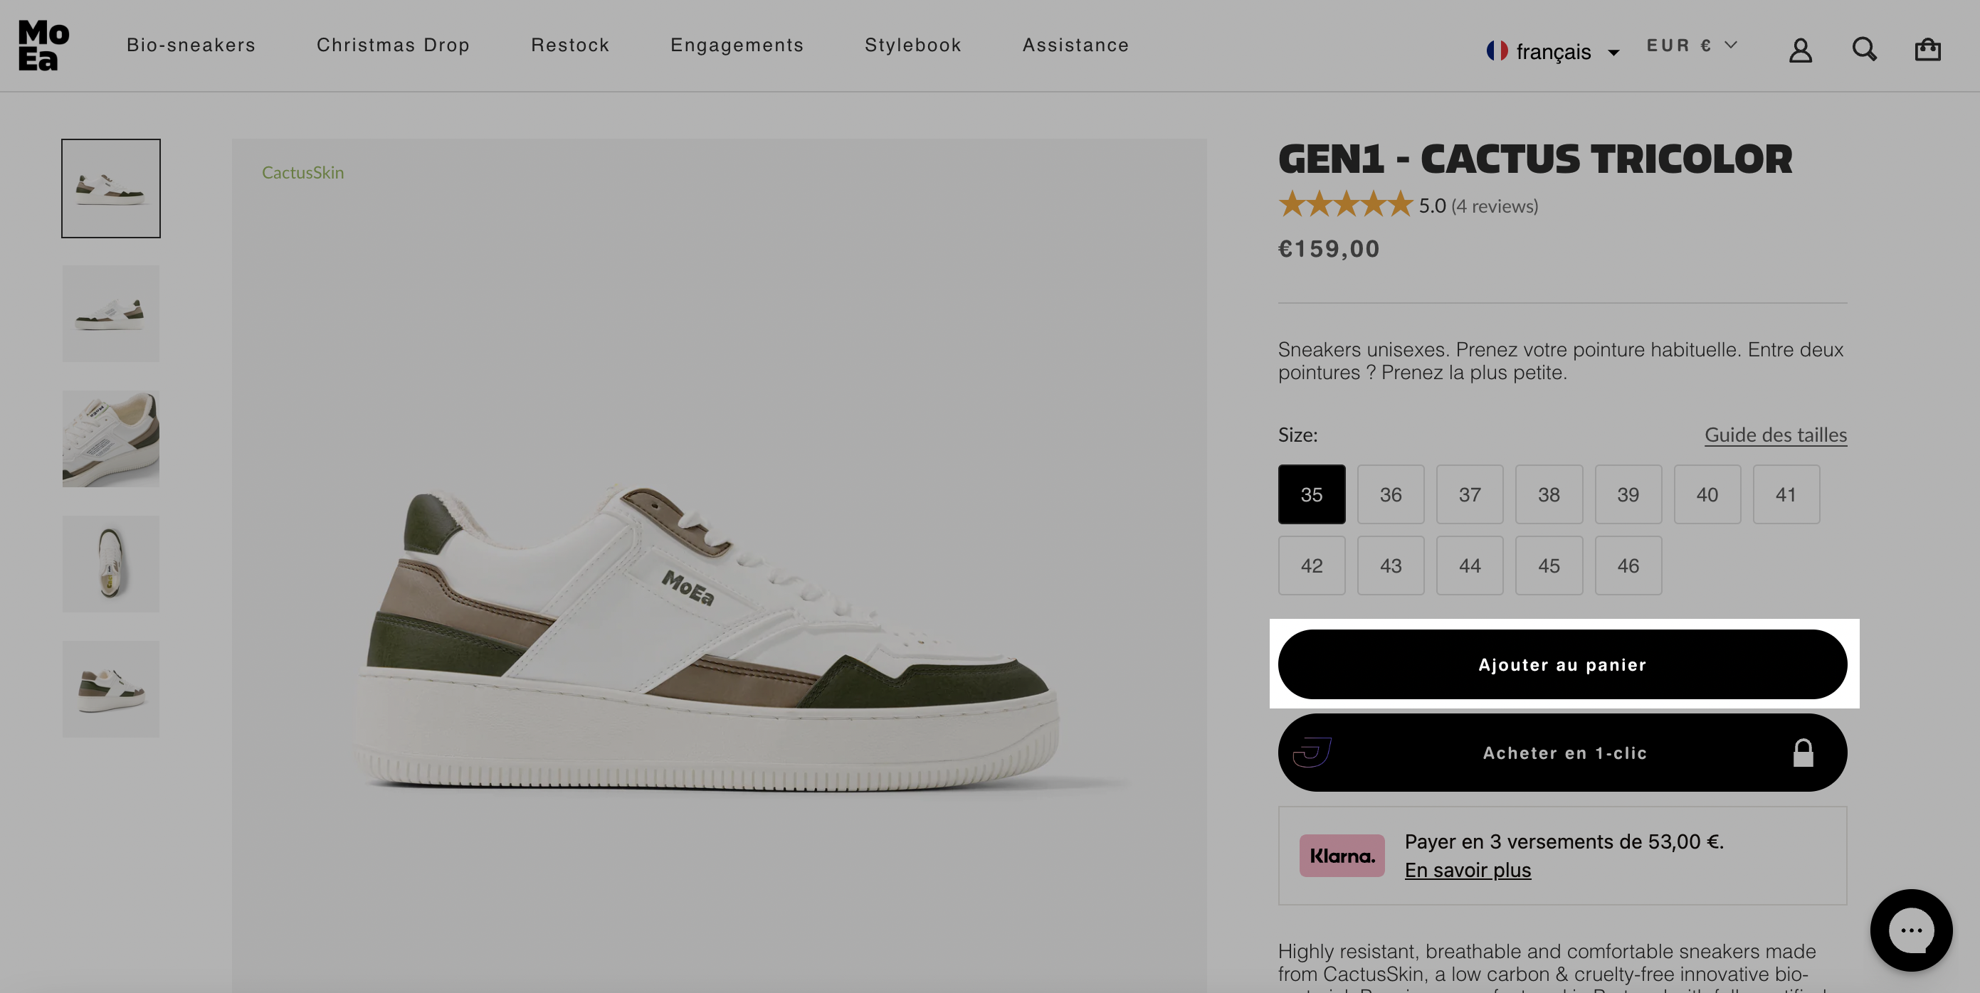1980x993 pixels.
Task: Open the Christmas Drop menu item
Action: click(393, 46)
